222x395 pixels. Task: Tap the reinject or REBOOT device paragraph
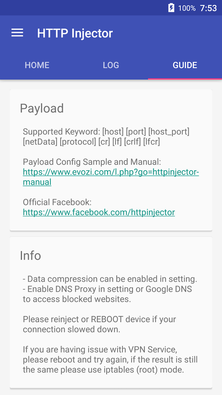pos(100,324)
